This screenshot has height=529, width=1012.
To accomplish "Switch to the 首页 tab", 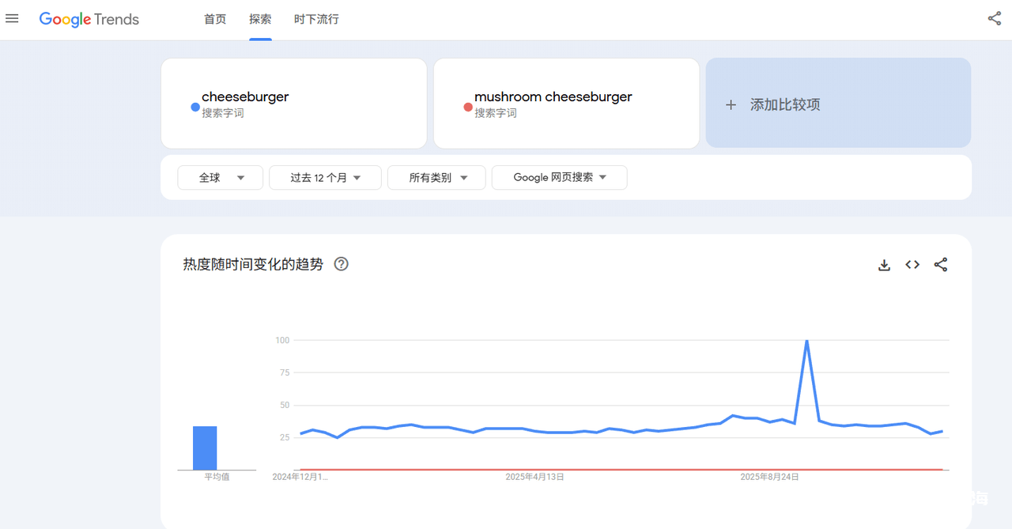I will (x=214, y=19).
